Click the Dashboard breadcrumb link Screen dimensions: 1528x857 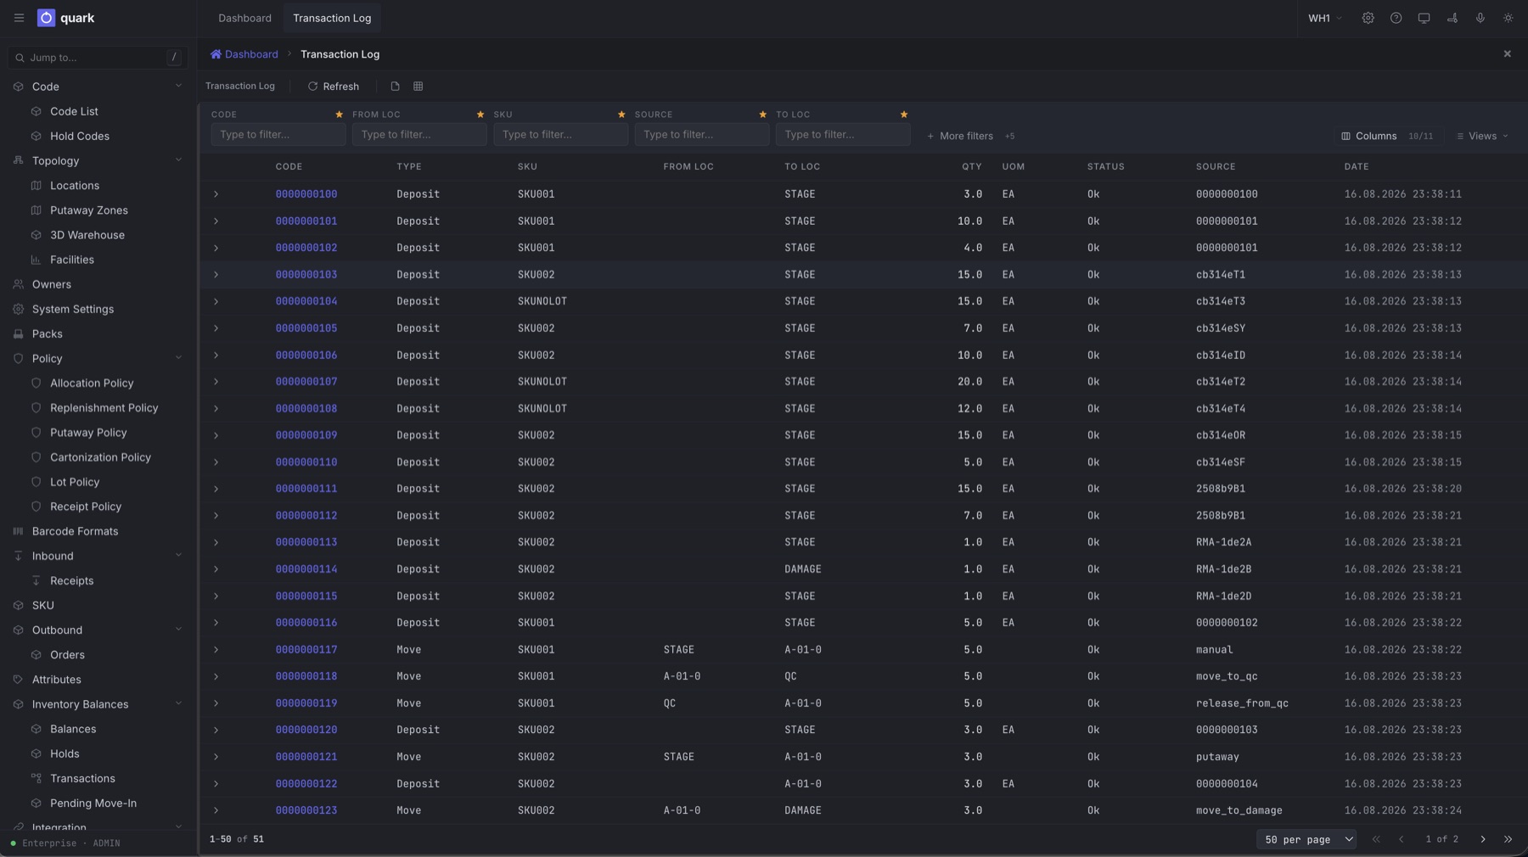(x=251, y=54)
